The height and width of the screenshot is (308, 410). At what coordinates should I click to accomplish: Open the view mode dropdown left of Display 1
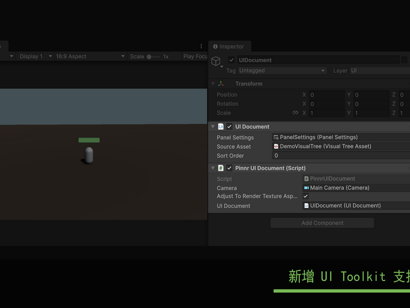(11, 56)
